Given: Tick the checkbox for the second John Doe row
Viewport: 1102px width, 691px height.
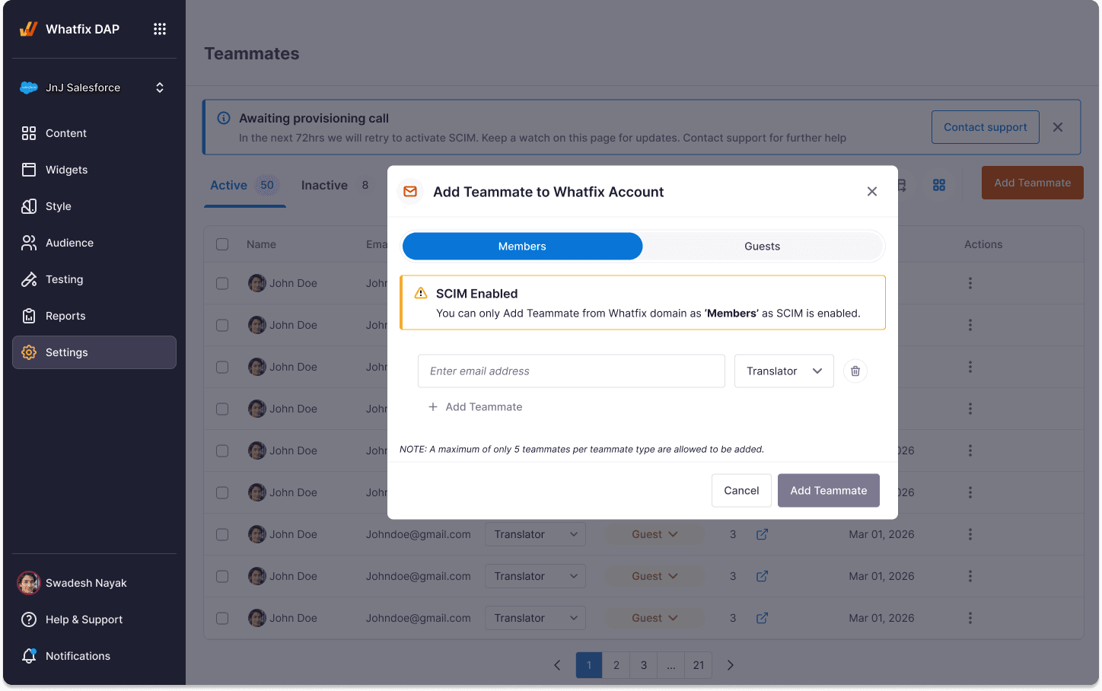Looking at the screenshot, I should [222, 325].
